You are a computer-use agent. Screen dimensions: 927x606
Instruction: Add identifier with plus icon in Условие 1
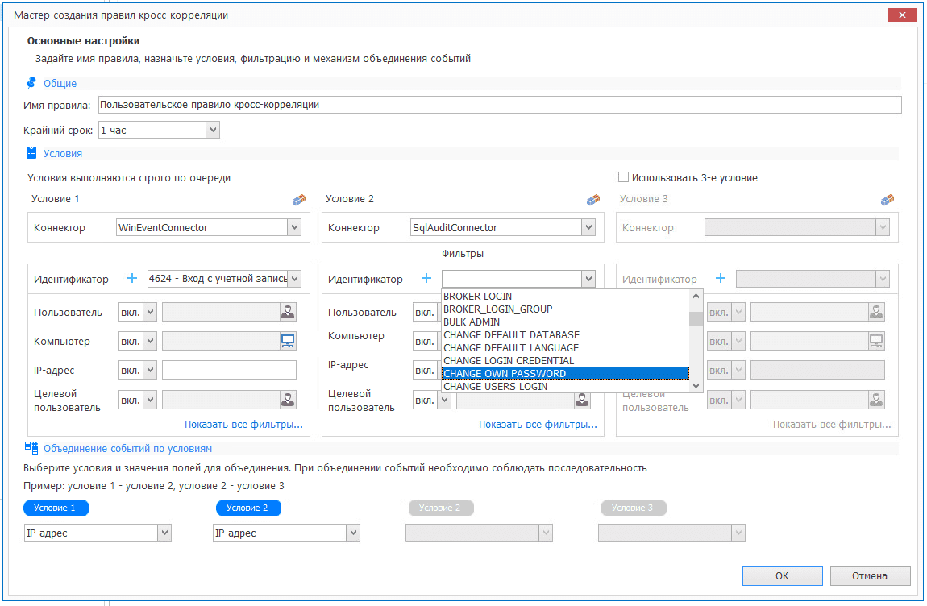point(132,279)
